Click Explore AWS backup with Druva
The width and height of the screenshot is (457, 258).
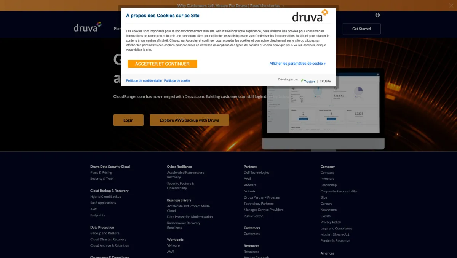(189, 120)
